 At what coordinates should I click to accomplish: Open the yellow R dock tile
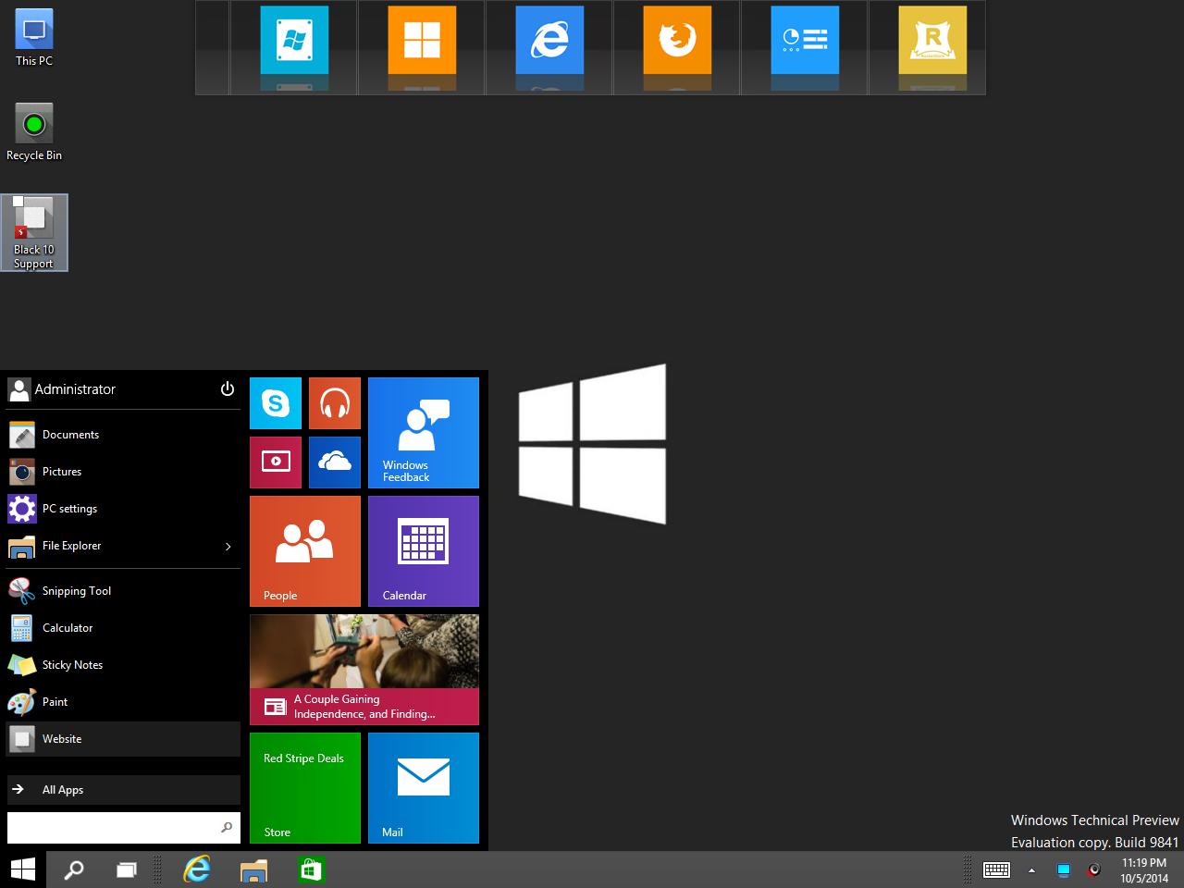[932, 40]
